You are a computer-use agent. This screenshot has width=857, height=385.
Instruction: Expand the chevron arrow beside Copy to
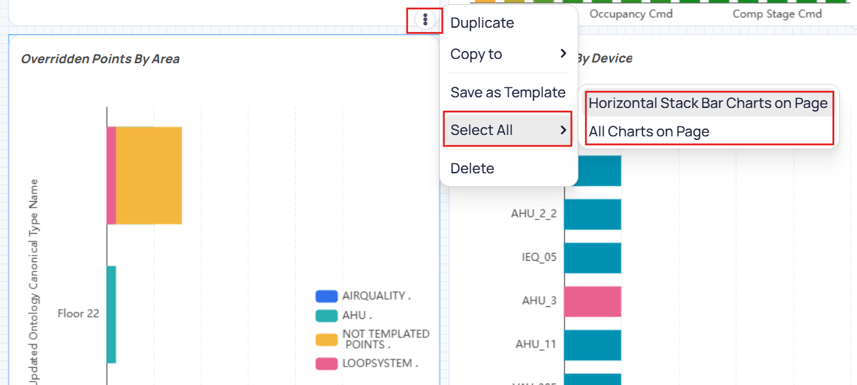coord(563,54)
